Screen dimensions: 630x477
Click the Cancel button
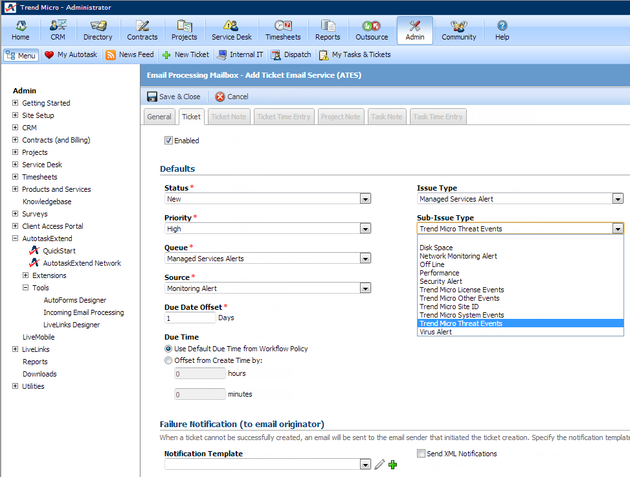click(232, 97)
